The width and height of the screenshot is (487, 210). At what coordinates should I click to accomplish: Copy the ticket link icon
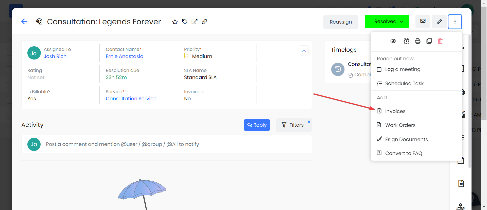coord(204,22)
